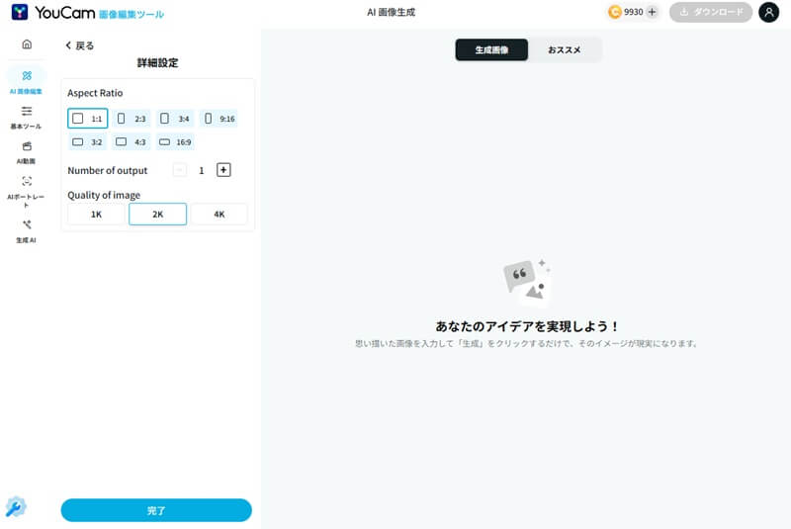This screenshot has height=529, width=791.
Task: Click the Aspect Ratio label
Action: tap(95, 93)
